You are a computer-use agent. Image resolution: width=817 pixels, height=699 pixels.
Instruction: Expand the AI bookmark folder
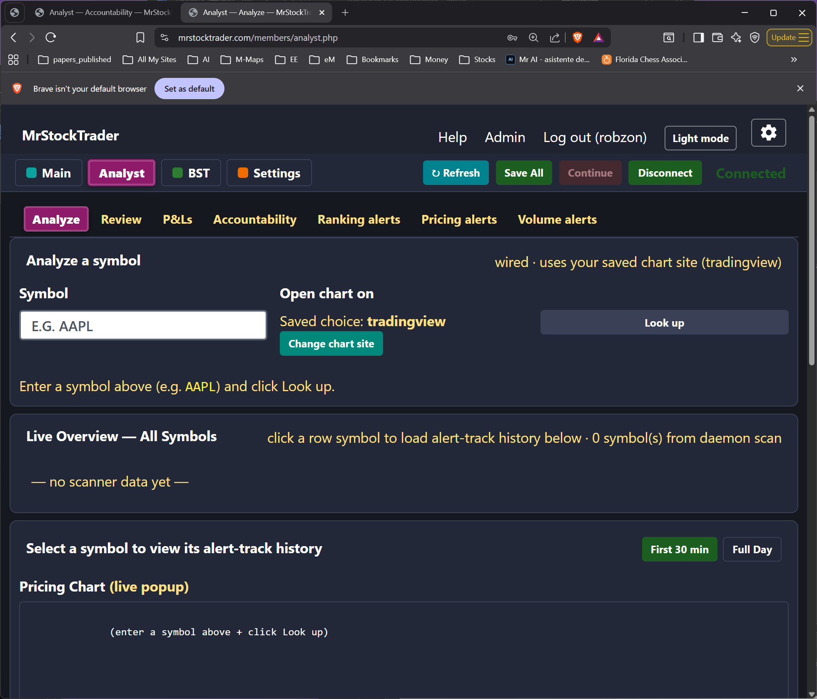click(199, 60)
